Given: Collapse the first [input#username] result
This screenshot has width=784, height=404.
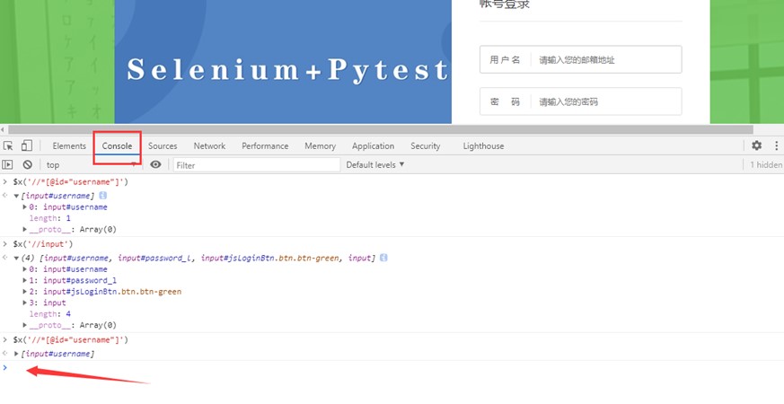Looking at the screenshot, I should pyautogui.click(x=16, y=196).
